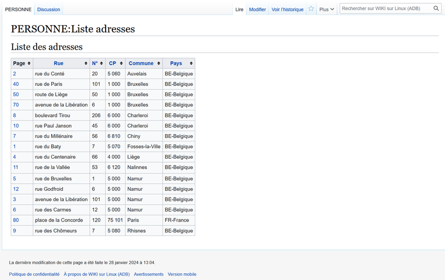Open page link 11 for rue de la Vallée
The width and height of the screenshot is (445, 280).
click(x=16, y=167)
